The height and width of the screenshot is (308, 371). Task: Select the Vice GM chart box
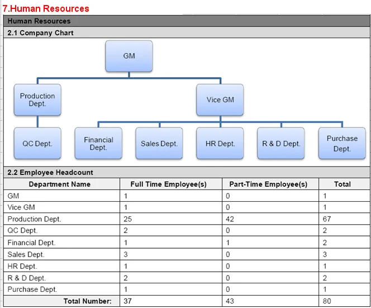click(220, 99)
